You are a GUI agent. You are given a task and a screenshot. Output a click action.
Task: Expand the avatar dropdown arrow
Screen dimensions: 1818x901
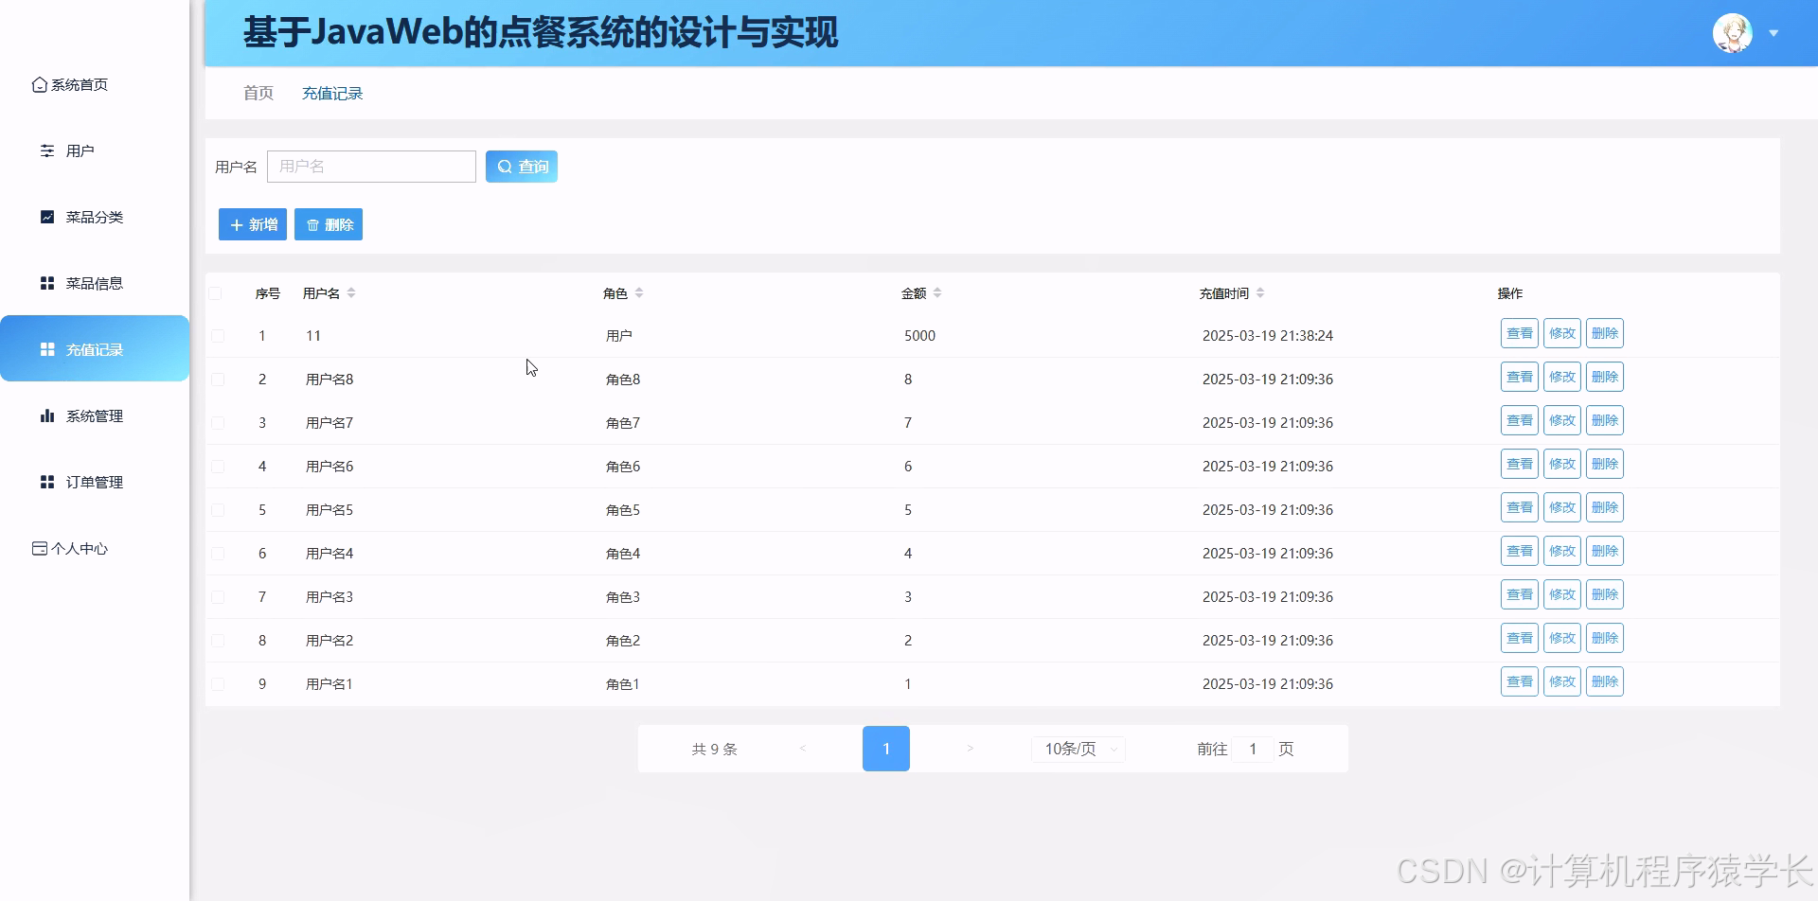(1773, 32)
